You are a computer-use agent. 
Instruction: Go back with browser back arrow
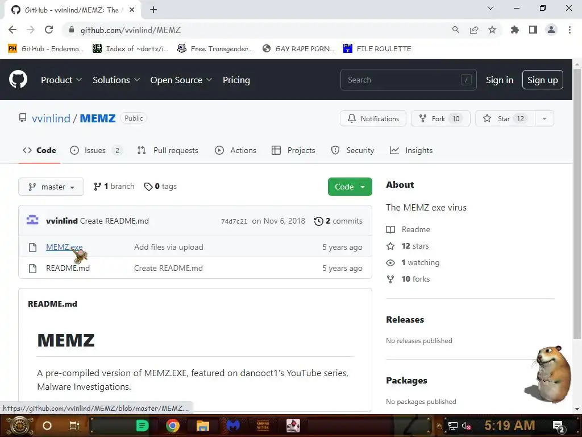[13, 30]
